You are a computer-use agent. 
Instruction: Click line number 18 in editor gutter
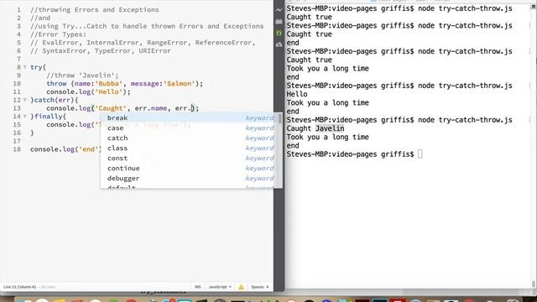(17, 149)
